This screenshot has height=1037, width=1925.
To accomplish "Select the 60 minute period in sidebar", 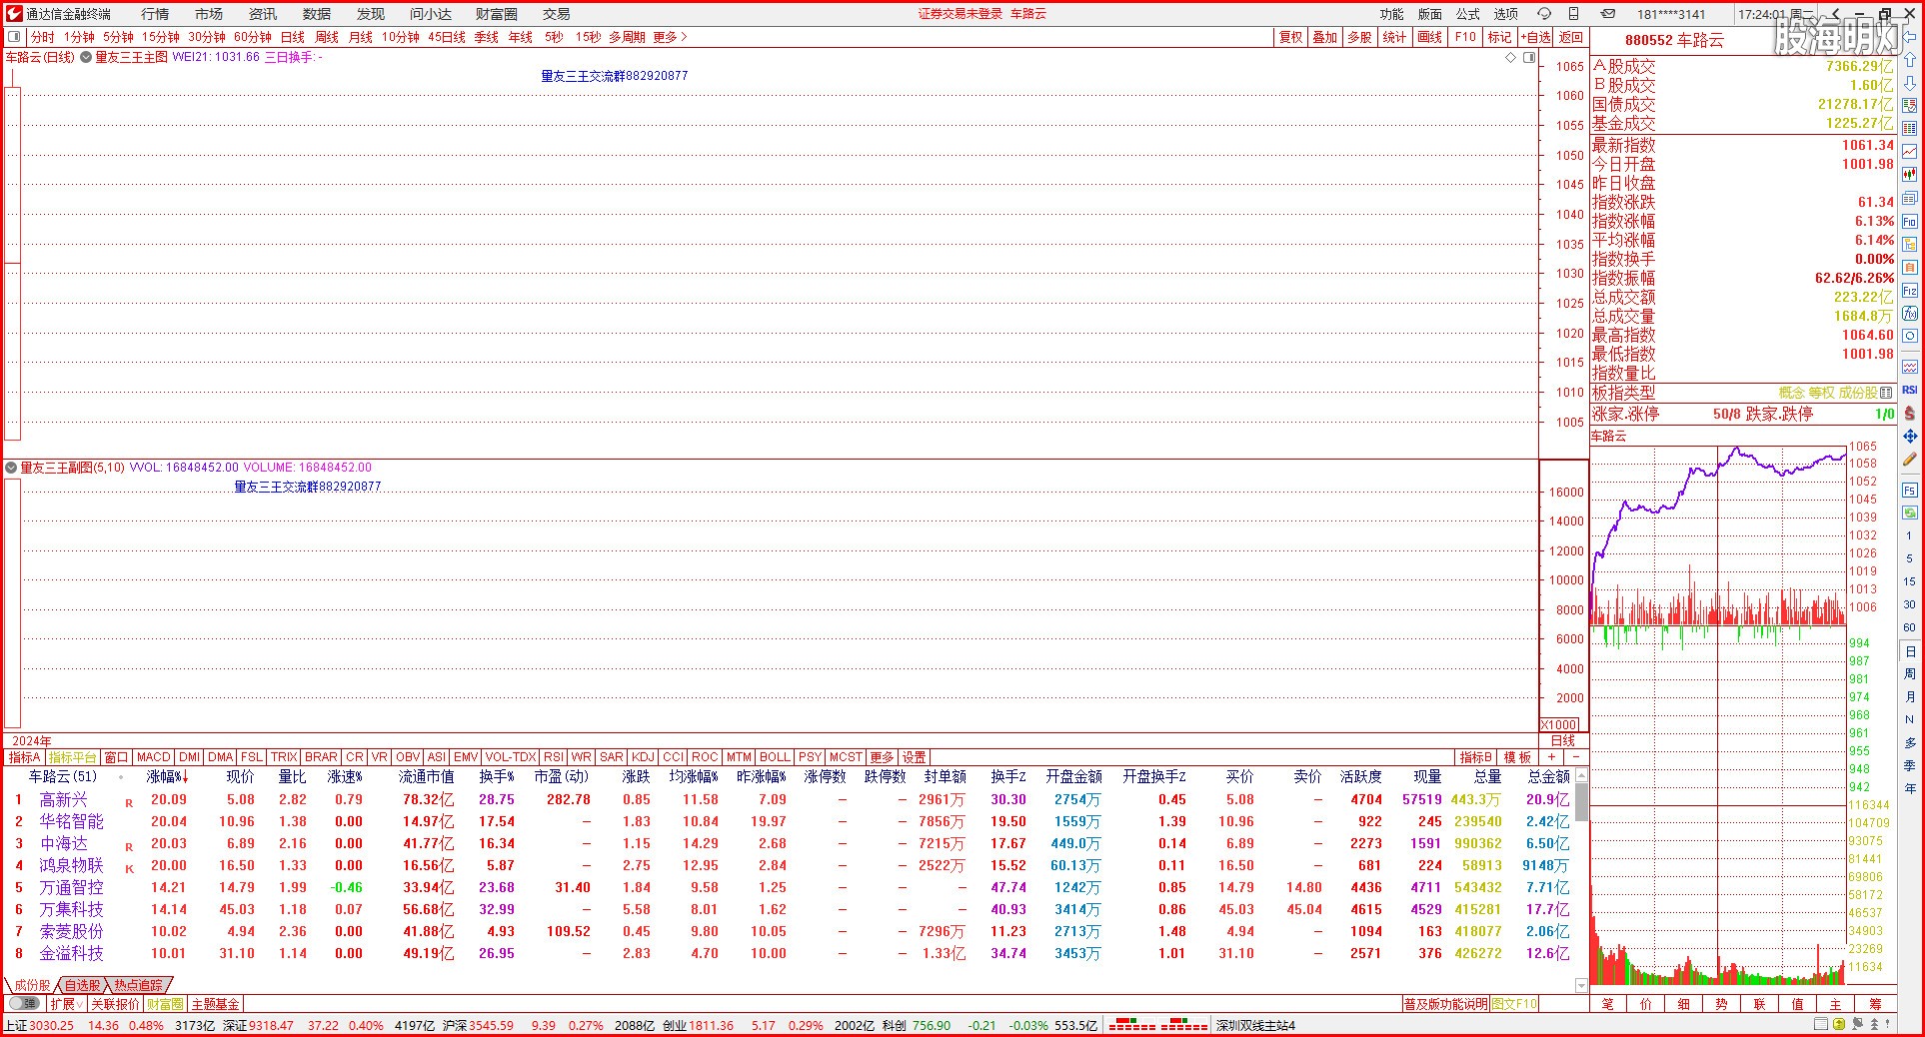I will pyautogui.click(x=1909, y=627).
